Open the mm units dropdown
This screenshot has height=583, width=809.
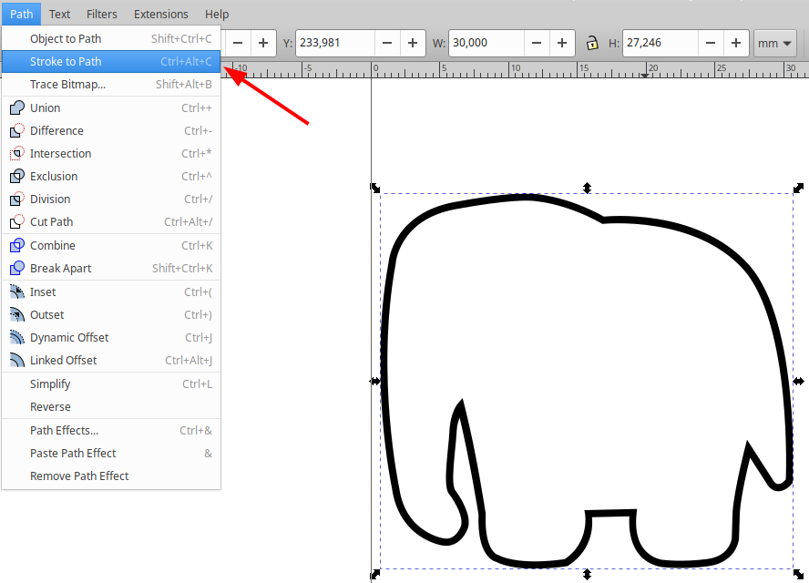(775, 44)
